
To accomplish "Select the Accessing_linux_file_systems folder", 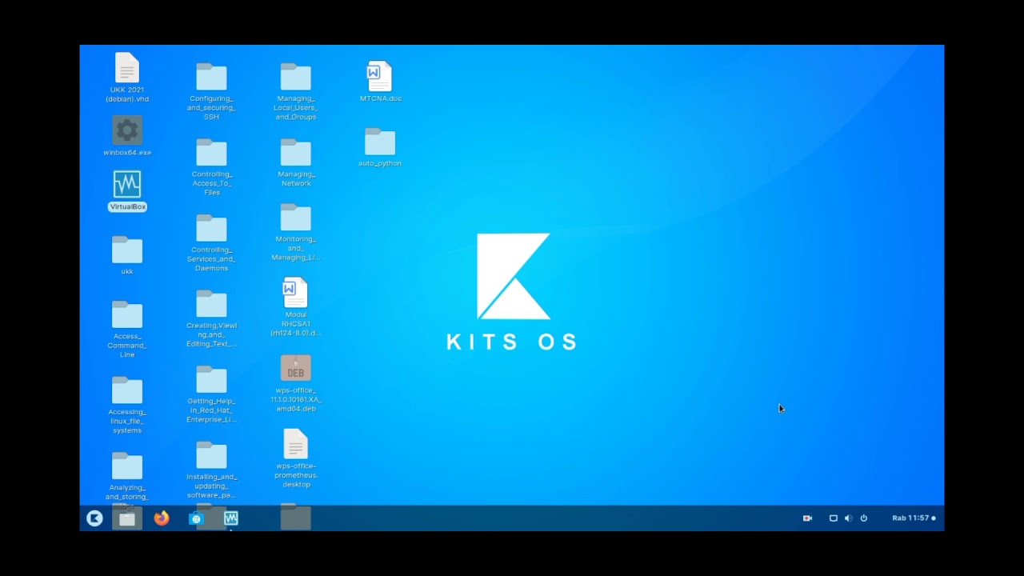I will (x=127, y=405).
